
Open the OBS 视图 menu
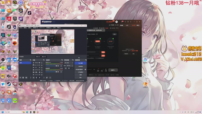(30, 28)
